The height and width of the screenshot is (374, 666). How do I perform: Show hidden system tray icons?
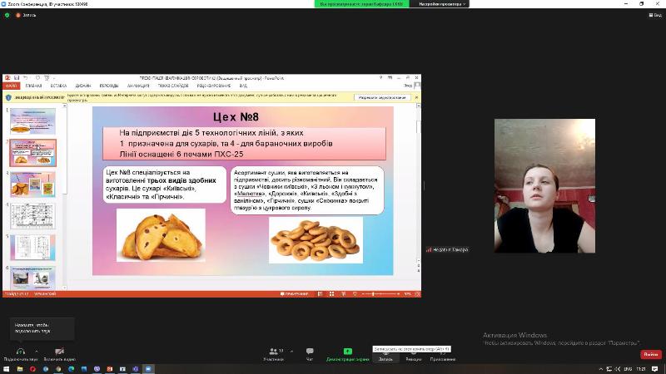click(600, 369)
